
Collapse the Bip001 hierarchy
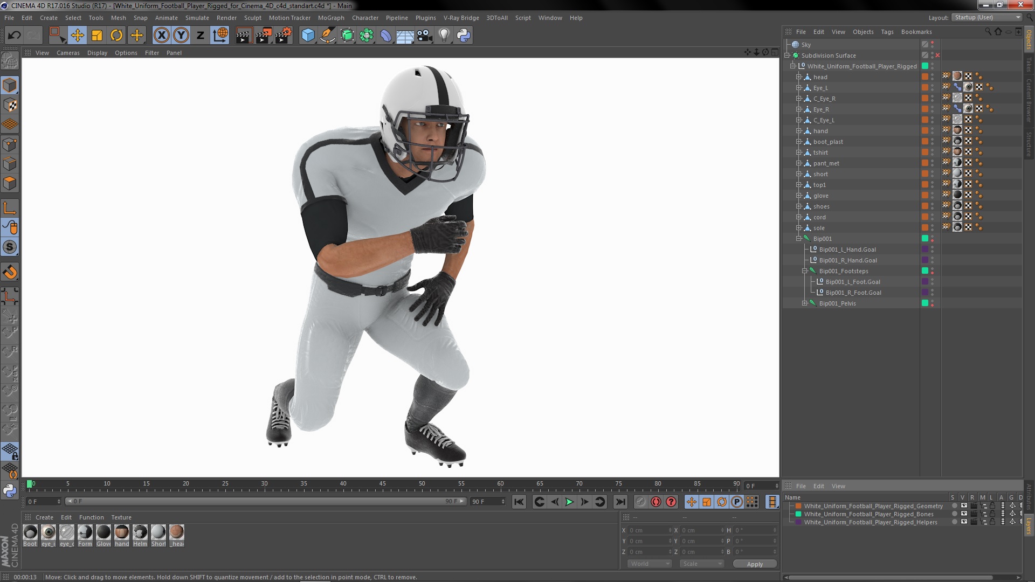(x=799, y=239)
